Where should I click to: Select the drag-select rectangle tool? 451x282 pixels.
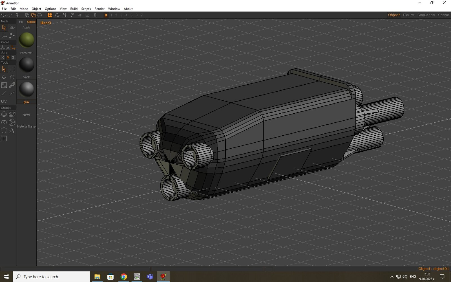point(12,69)
